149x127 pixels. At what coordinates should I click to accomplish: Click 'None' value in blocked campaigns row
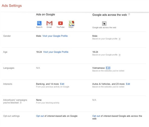coord(39,100)
